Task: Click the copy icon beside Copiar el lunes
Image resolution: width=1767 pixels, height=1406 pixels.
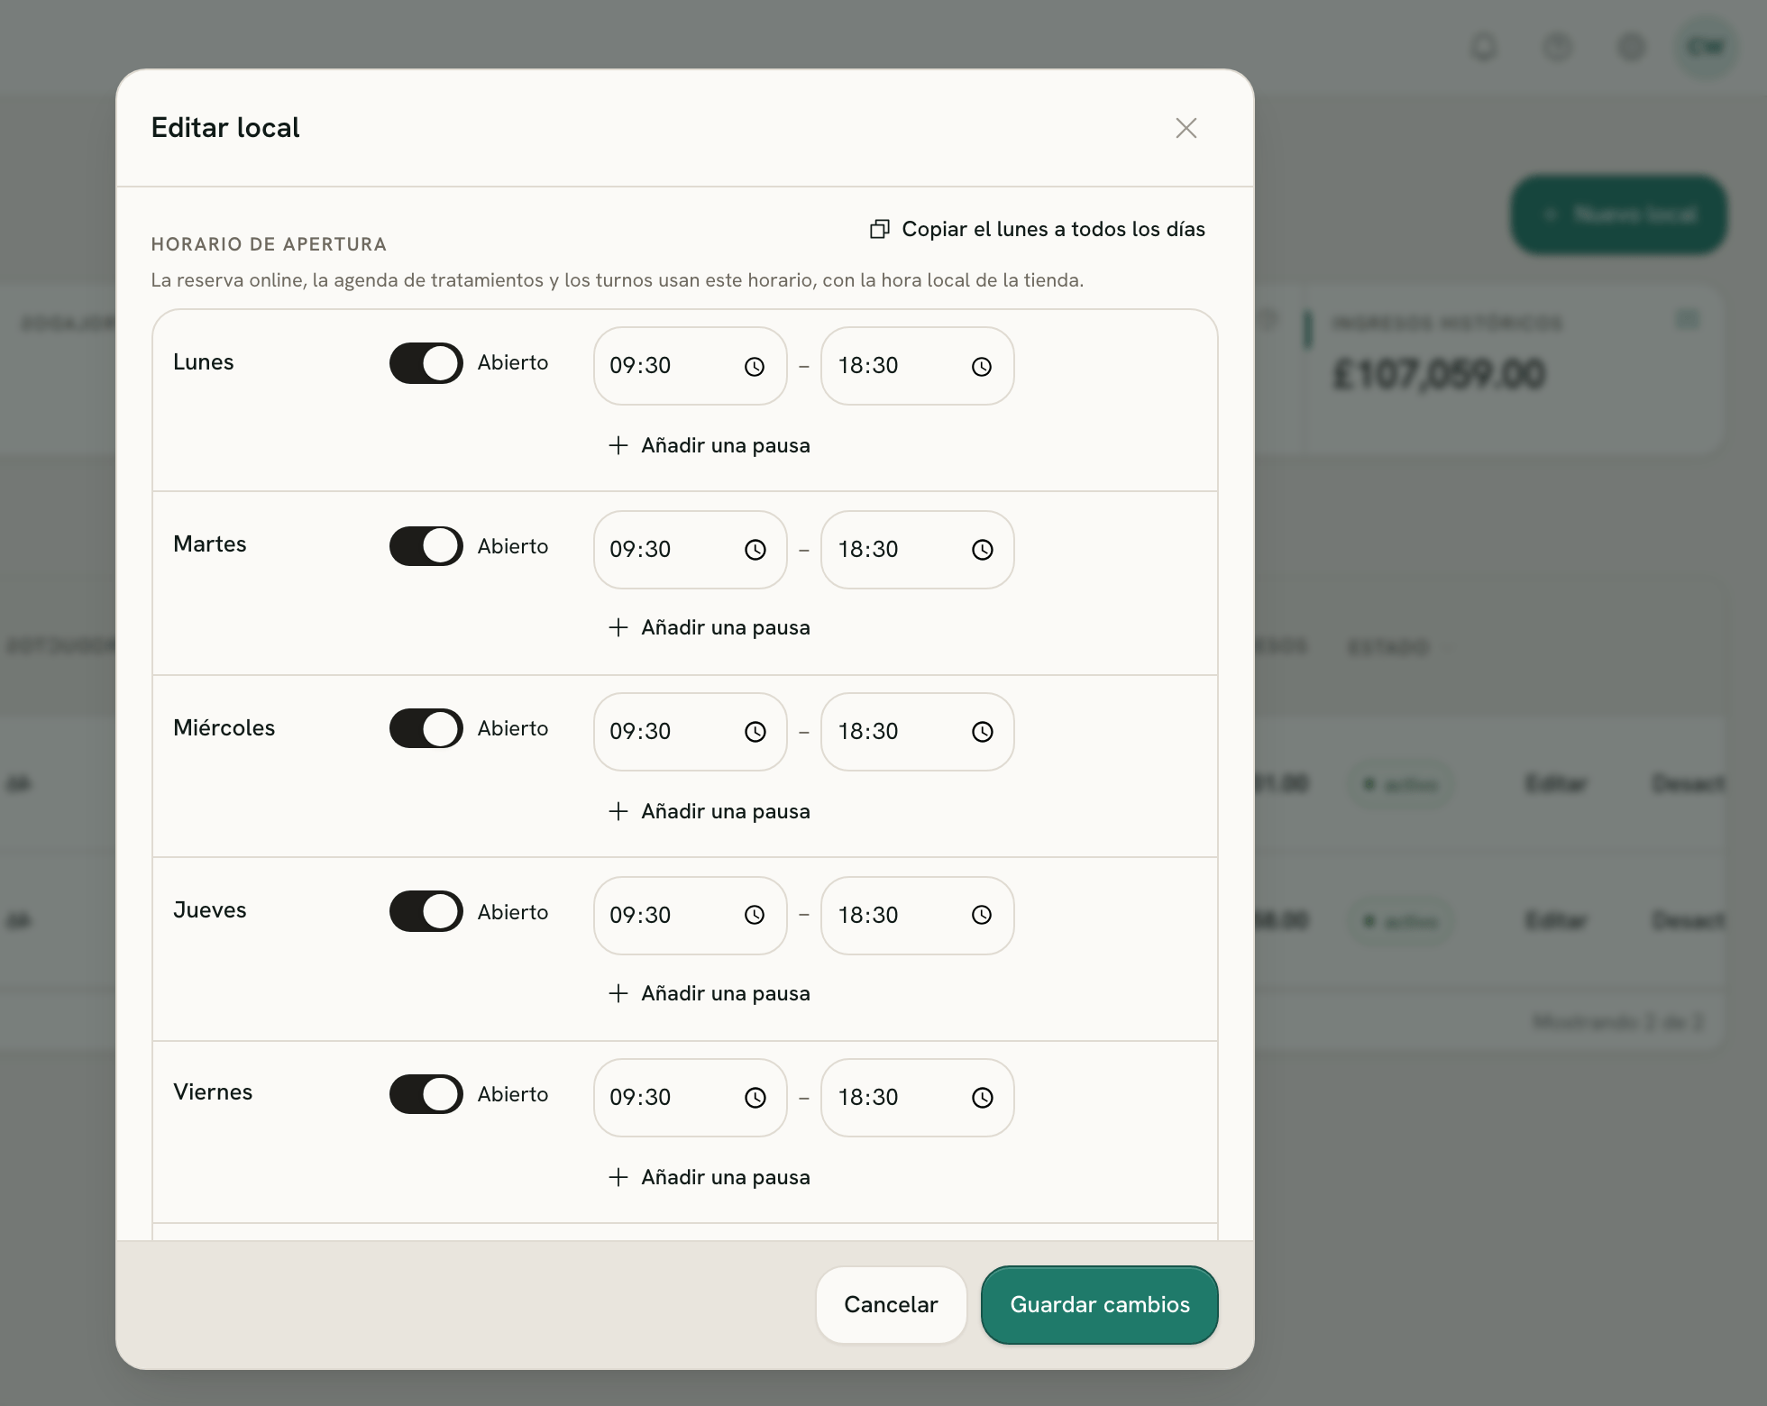Action: tap(879, 229)
